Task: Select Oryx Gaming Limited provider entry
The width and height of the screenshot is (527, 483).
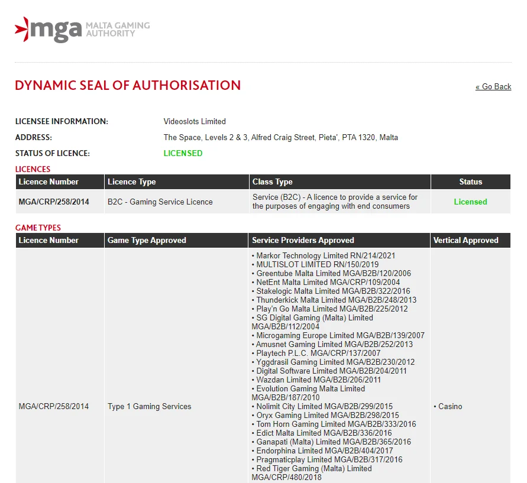Action: tap(325, 415)
